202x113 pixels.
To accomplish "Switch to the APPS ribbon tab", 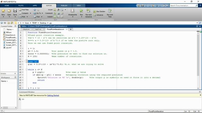I will coord(35,6).
